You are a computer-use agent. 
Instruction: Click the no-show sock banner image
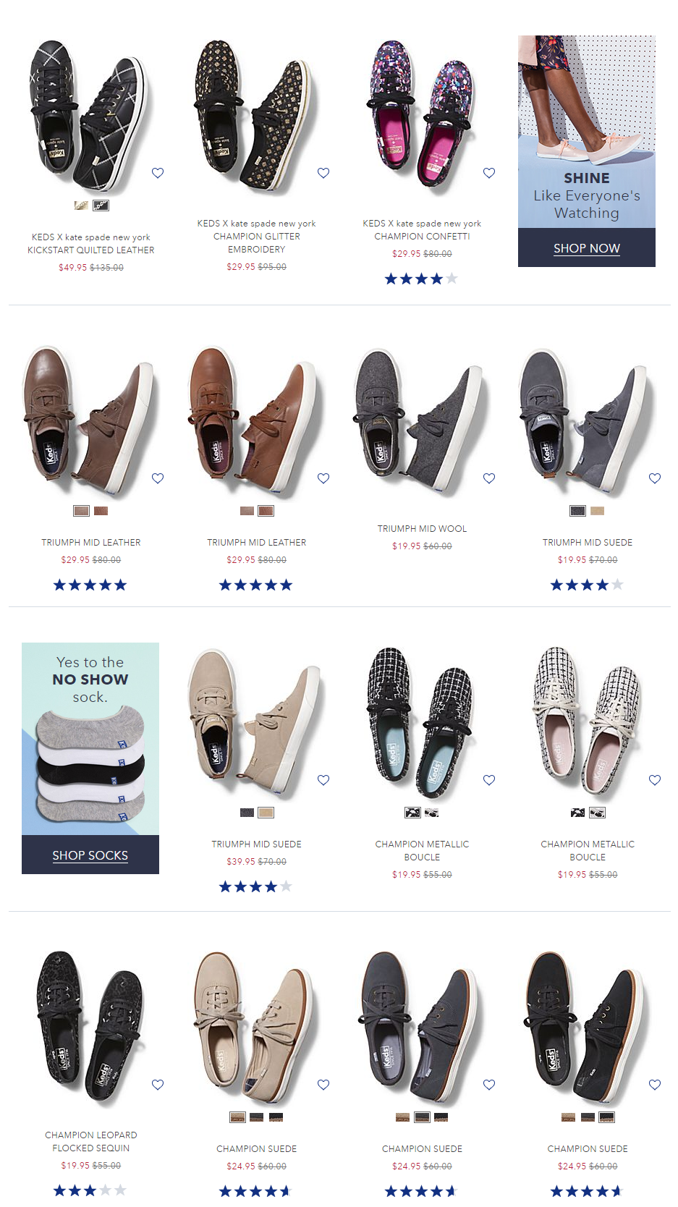tap(90, 739)
